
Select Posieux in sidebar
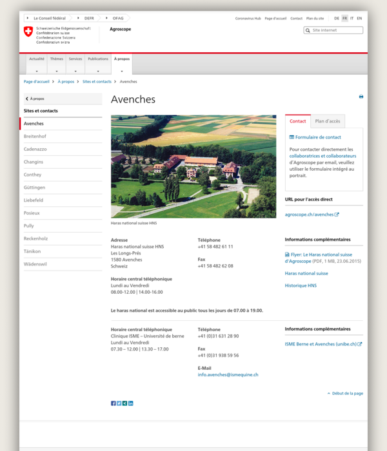63,213
